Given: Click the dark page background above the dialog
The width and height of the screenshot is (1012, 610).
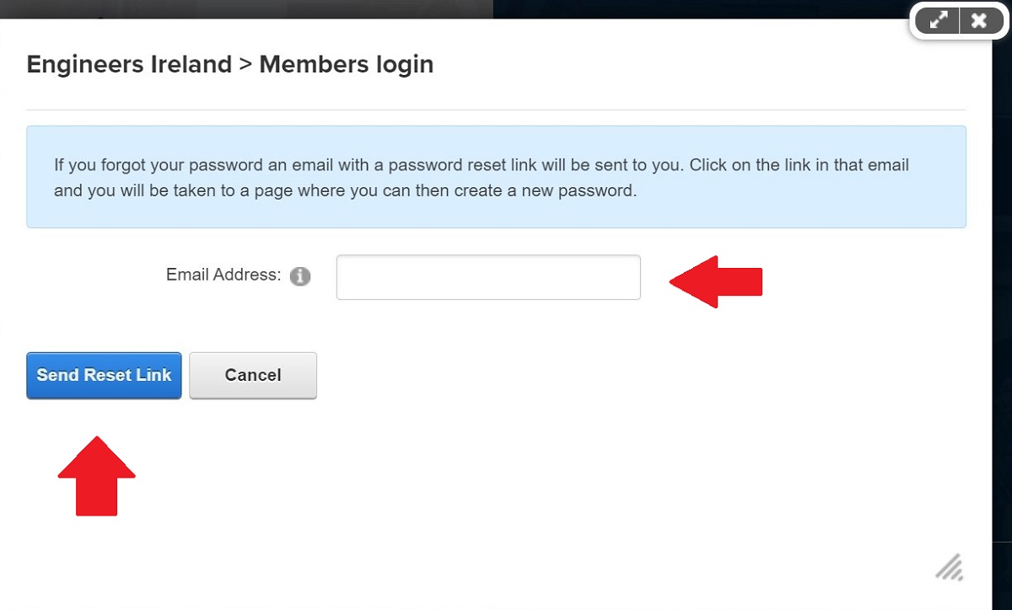Looking at the screenshot, I should pos(246,8).
